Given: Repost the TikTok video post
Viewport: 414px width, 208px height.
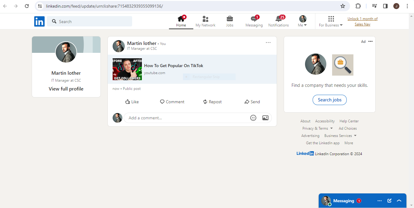Looking at the screenshot, I should tap(212, 102).
